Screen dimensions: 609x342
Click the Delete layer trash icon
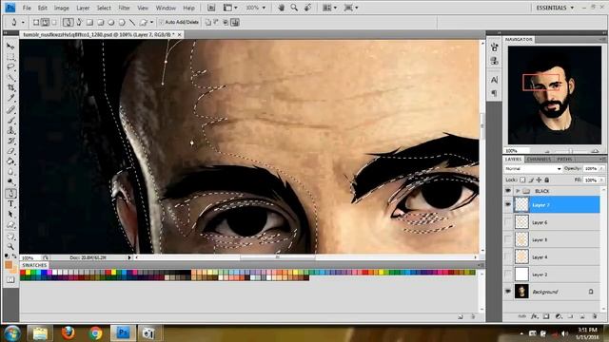coord(595,316)
